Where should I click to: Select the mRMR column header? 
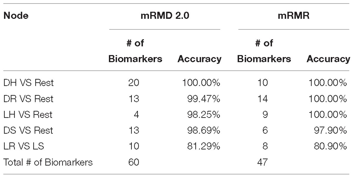[294, 16]
